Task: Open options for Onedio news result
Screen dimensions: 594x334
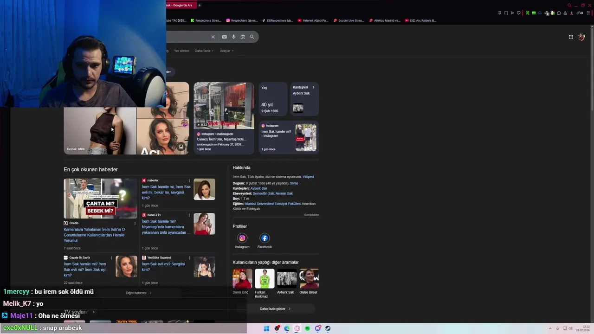Action: (x=135, y=223)
